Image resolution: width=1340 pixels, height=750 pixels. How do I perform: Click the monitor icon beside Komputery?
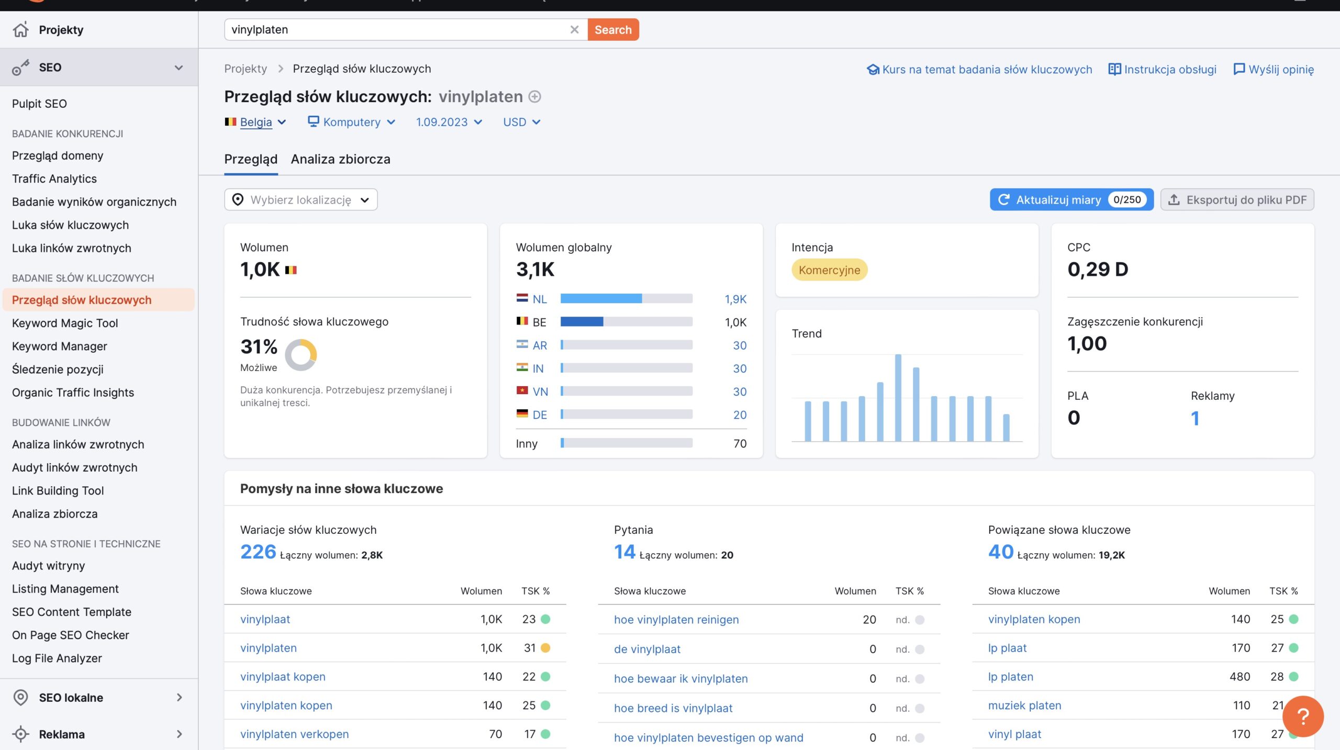coord(313,122)
